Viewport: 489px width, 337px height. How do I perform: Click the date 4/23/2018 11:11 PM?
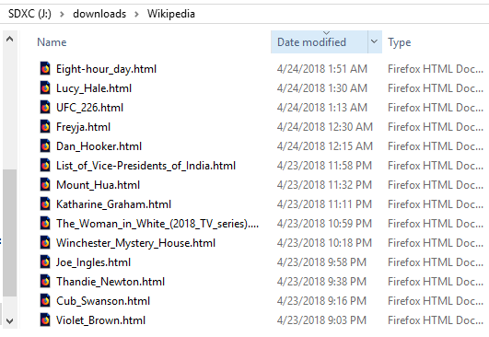point(324,204)
